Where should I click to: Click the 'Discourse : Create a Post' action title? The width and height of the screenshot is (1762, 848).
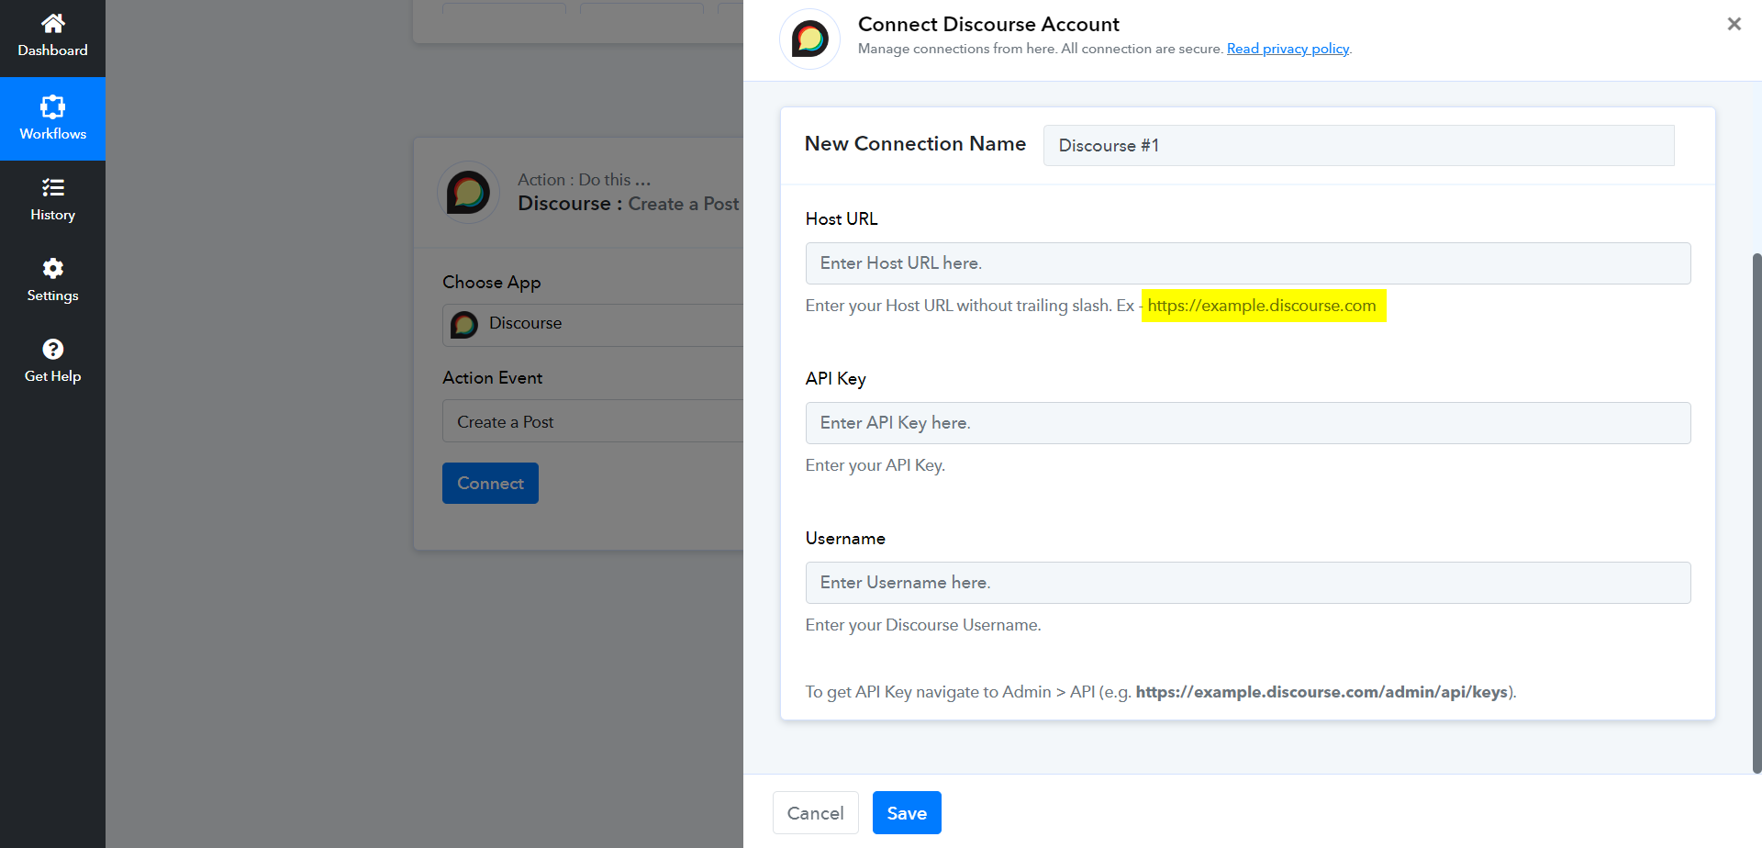pos(628,204)
